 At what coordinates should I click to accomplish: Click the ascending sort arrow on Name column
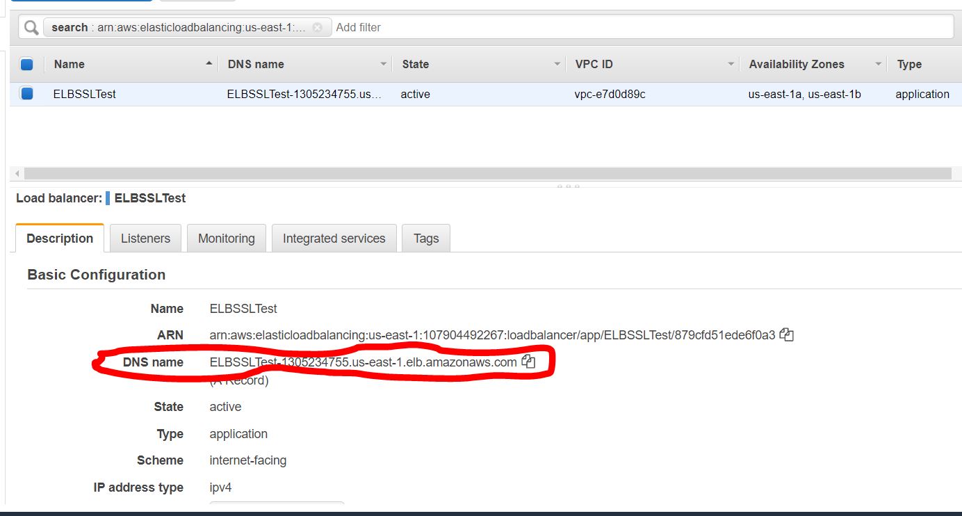210,64
